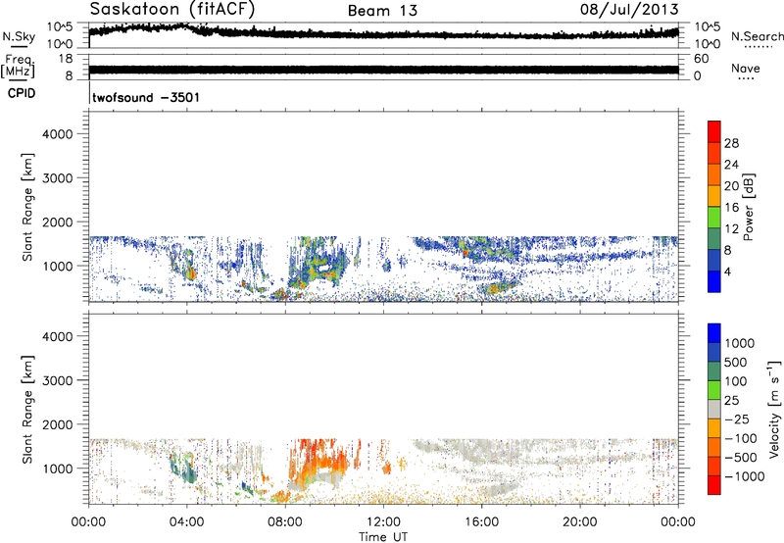Click the "-100" tick on the Velocity colorbar
This screenshot has height=543, width=784.
741,438
